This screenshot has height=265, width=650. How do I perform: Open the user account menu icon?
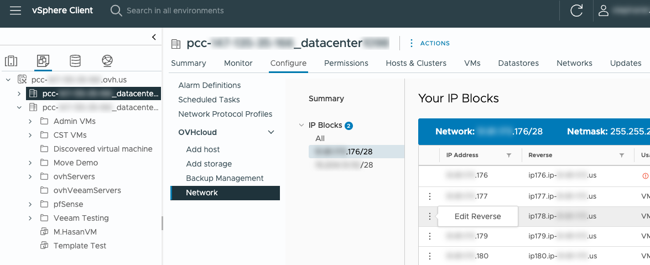coord(604,11)
